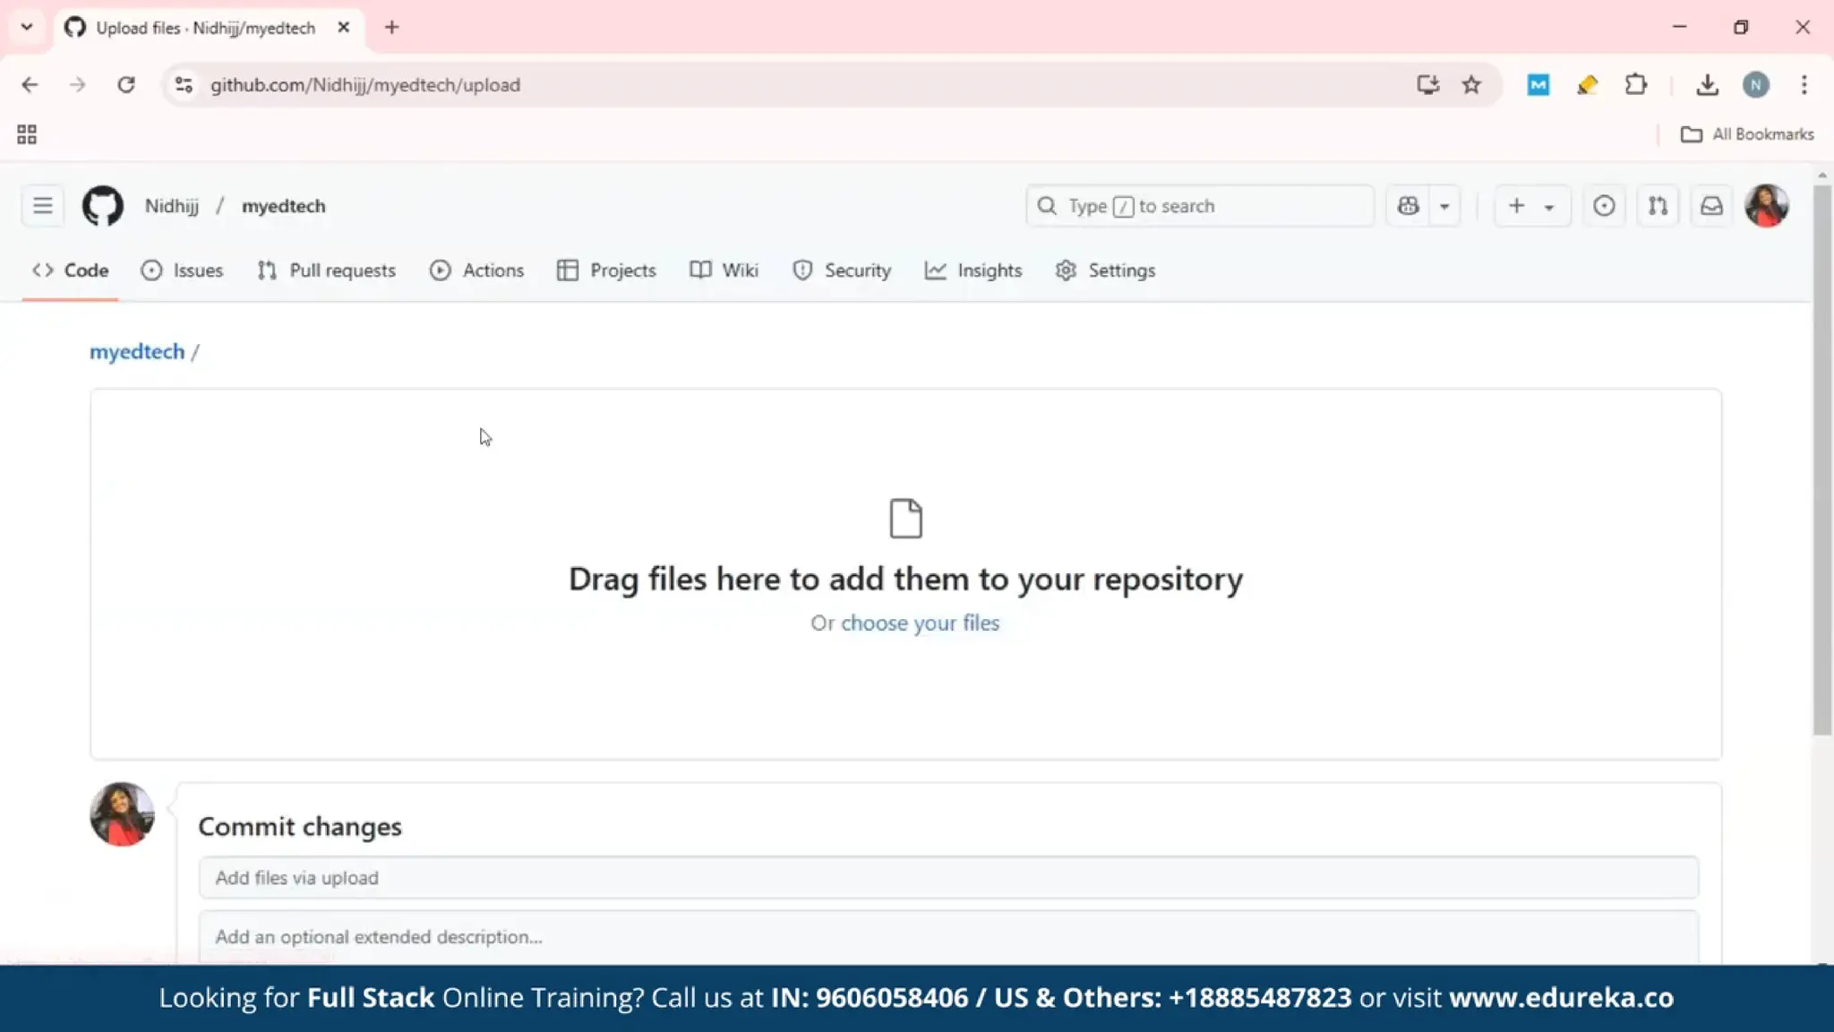Image resolution: width=1834 pixels, height=1032 pixels.
Task: Switch to the Wiki tab
Action: tap(724, 271)
